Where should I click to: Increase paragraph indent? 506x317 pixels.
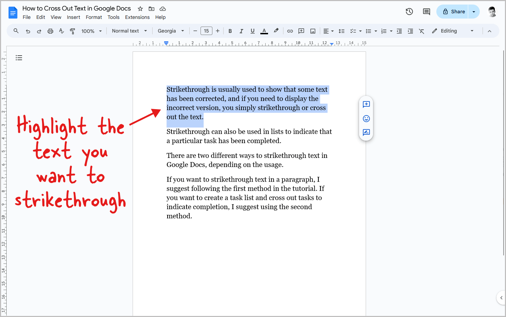[410, 31]
